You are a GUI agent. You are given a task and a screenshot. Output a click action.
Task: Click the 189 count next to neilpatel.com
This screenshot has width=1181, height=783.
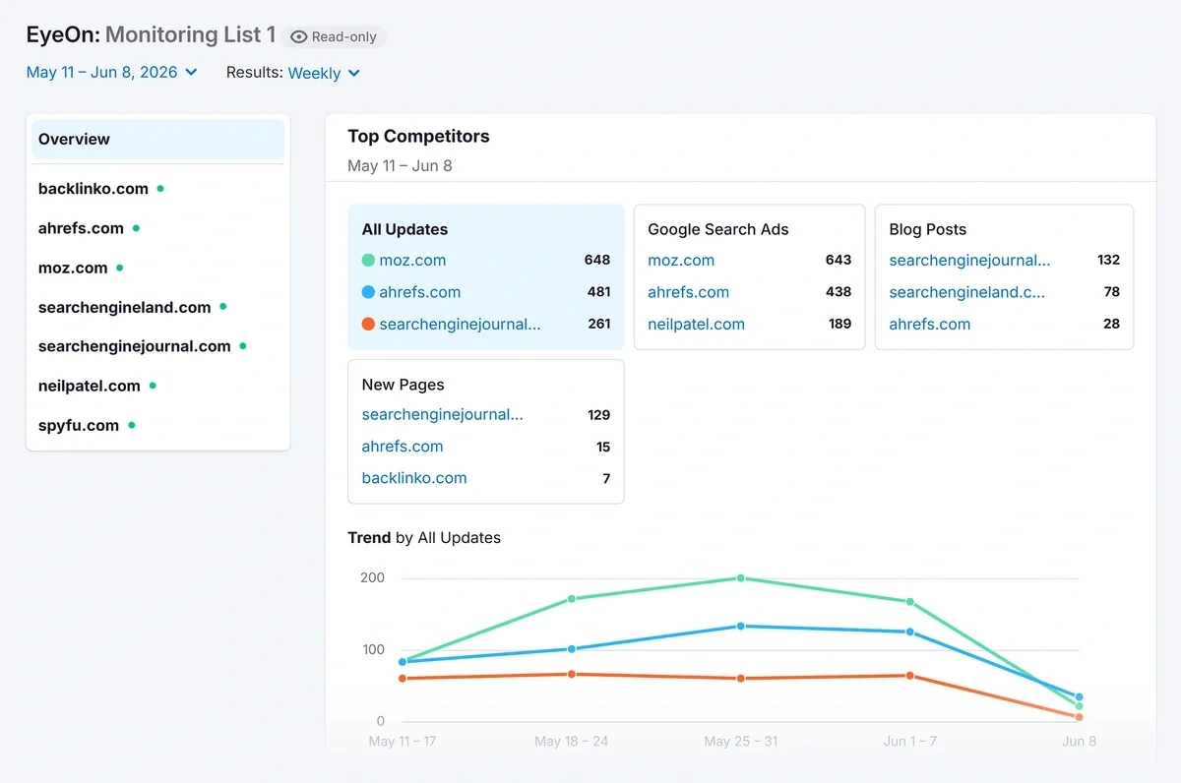pos(839,324)
